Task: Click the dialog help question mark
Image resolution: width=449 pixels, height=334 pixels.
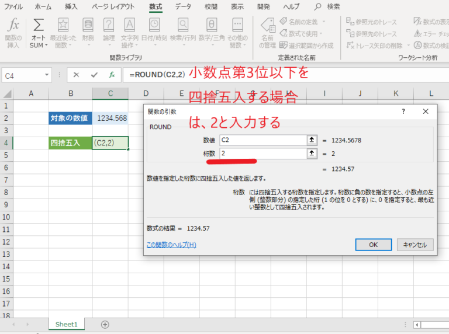Action: pyautogui.click(x=403, y=112)
